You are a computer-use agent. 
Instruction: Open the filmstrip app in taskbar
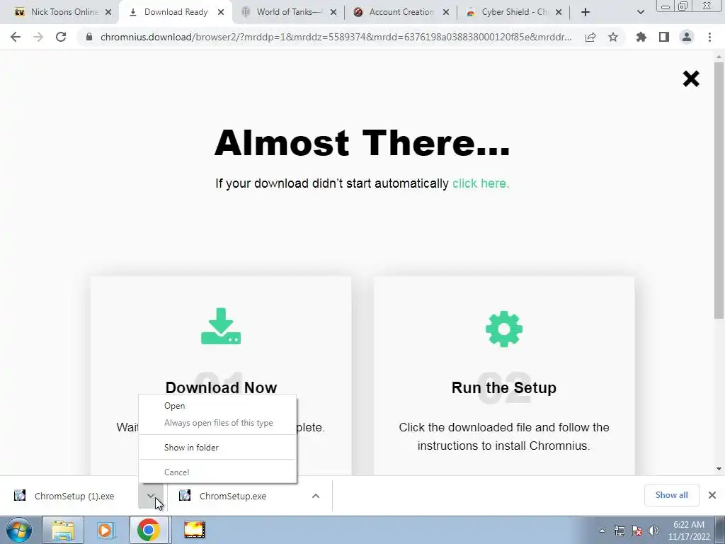tap(194, 530)
